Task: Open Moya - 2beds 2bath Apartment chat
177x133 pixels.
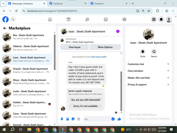Action: point(27,82)
